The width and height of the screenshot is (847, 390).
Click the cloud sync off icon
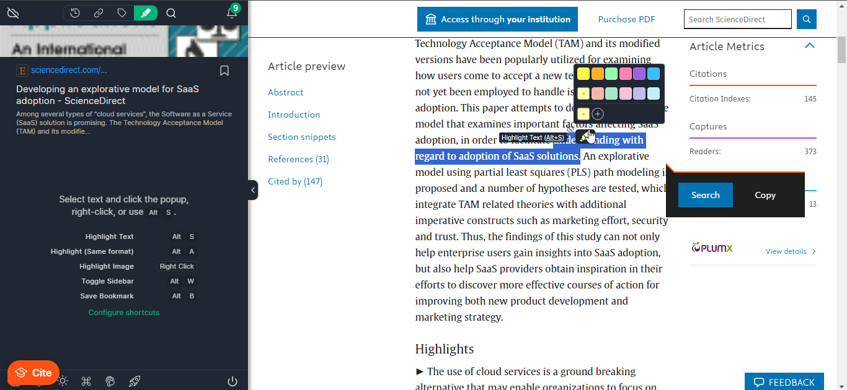click(x=13, y=13)
